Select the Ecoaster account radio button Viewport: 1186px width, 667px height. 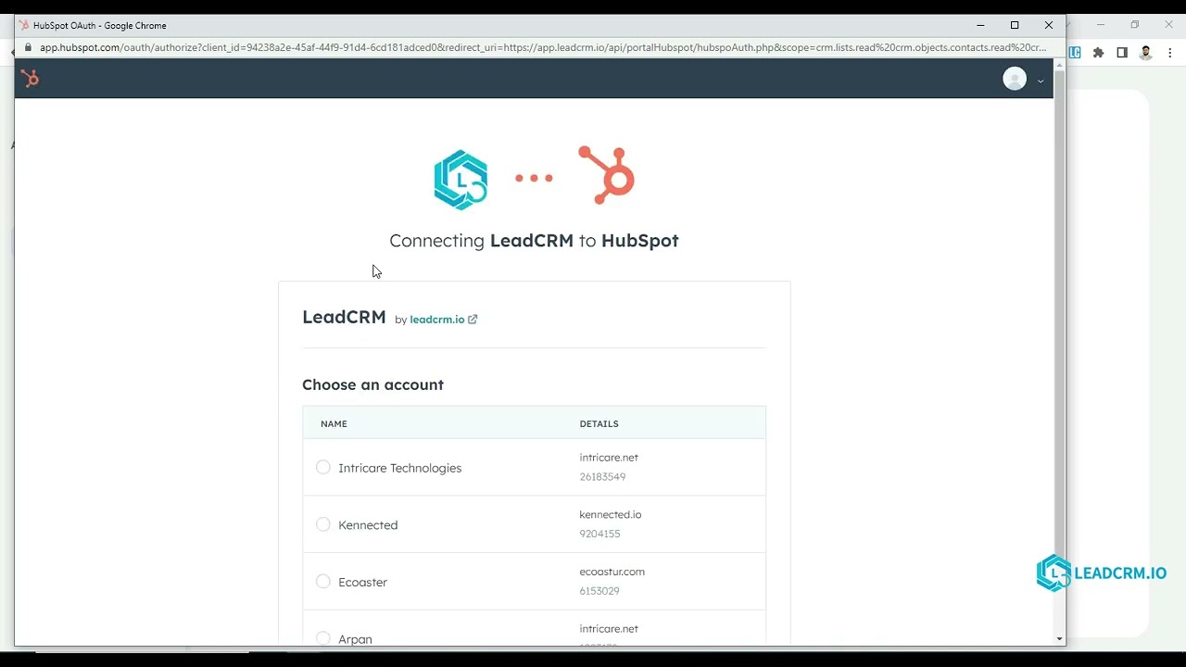click(323, 582)
